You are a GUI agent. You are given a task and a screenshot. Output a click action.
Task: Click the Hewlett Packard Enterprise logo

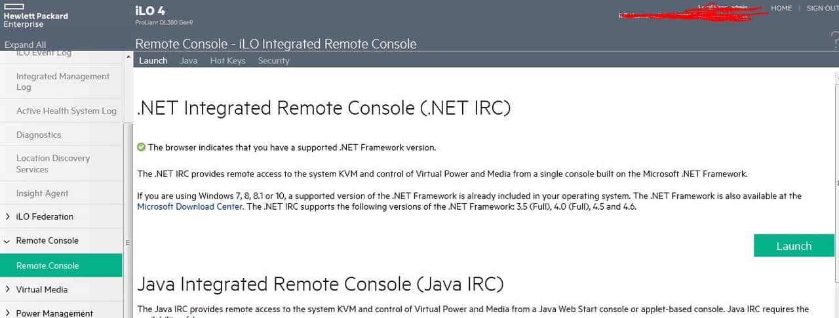pyautogui.click(x=35, y=16)
